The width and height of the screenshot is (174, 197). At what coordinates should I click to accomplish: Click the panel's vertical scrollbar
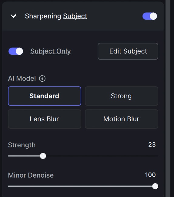168,99
